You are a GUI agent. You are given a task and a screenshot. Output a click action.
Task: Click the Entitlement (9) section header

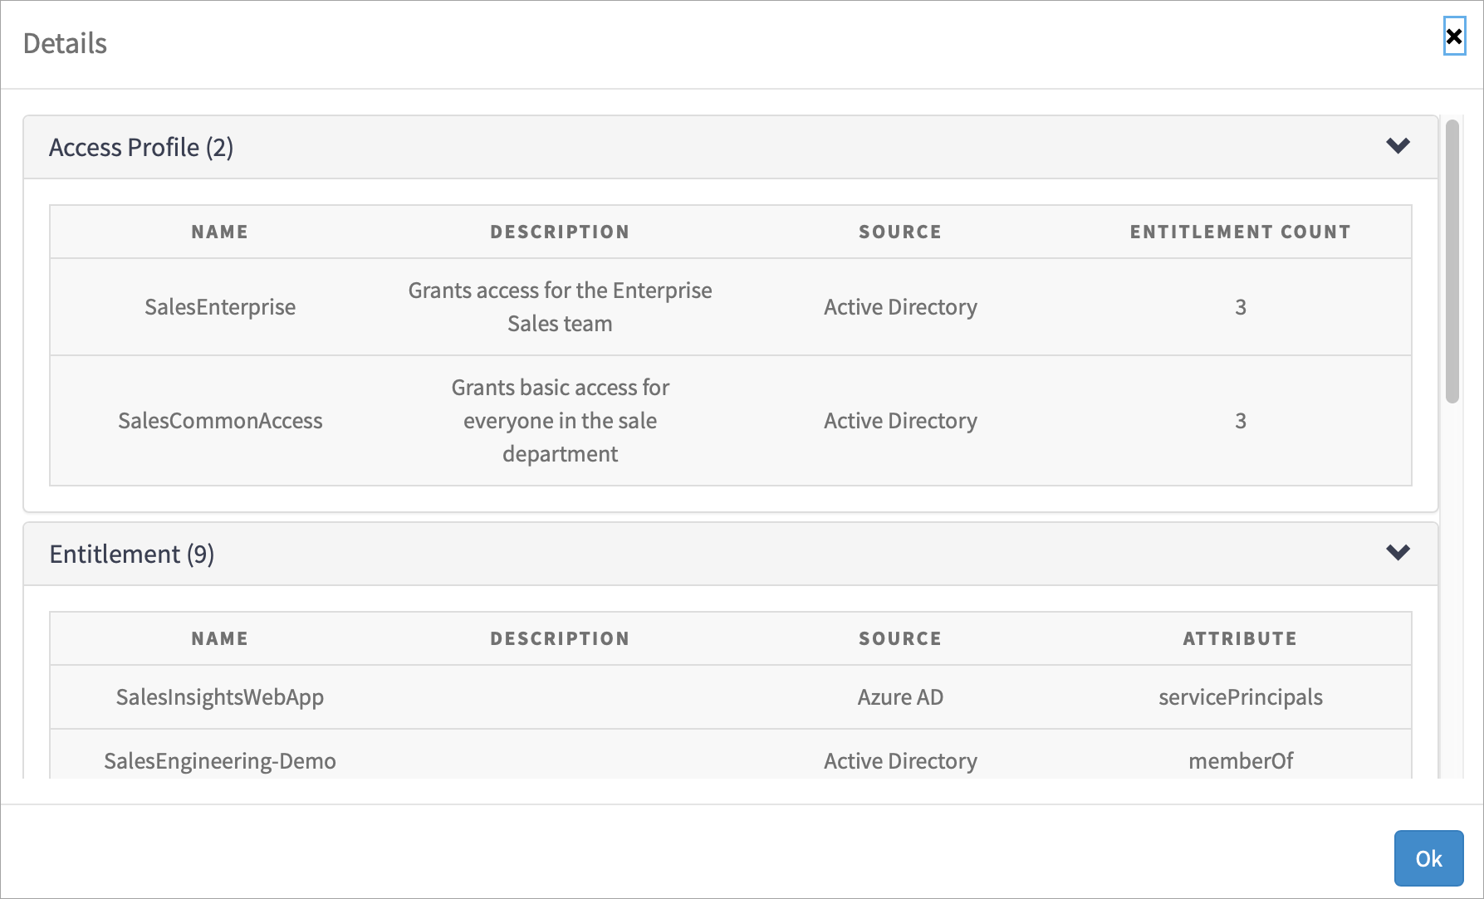pos(731,554)
